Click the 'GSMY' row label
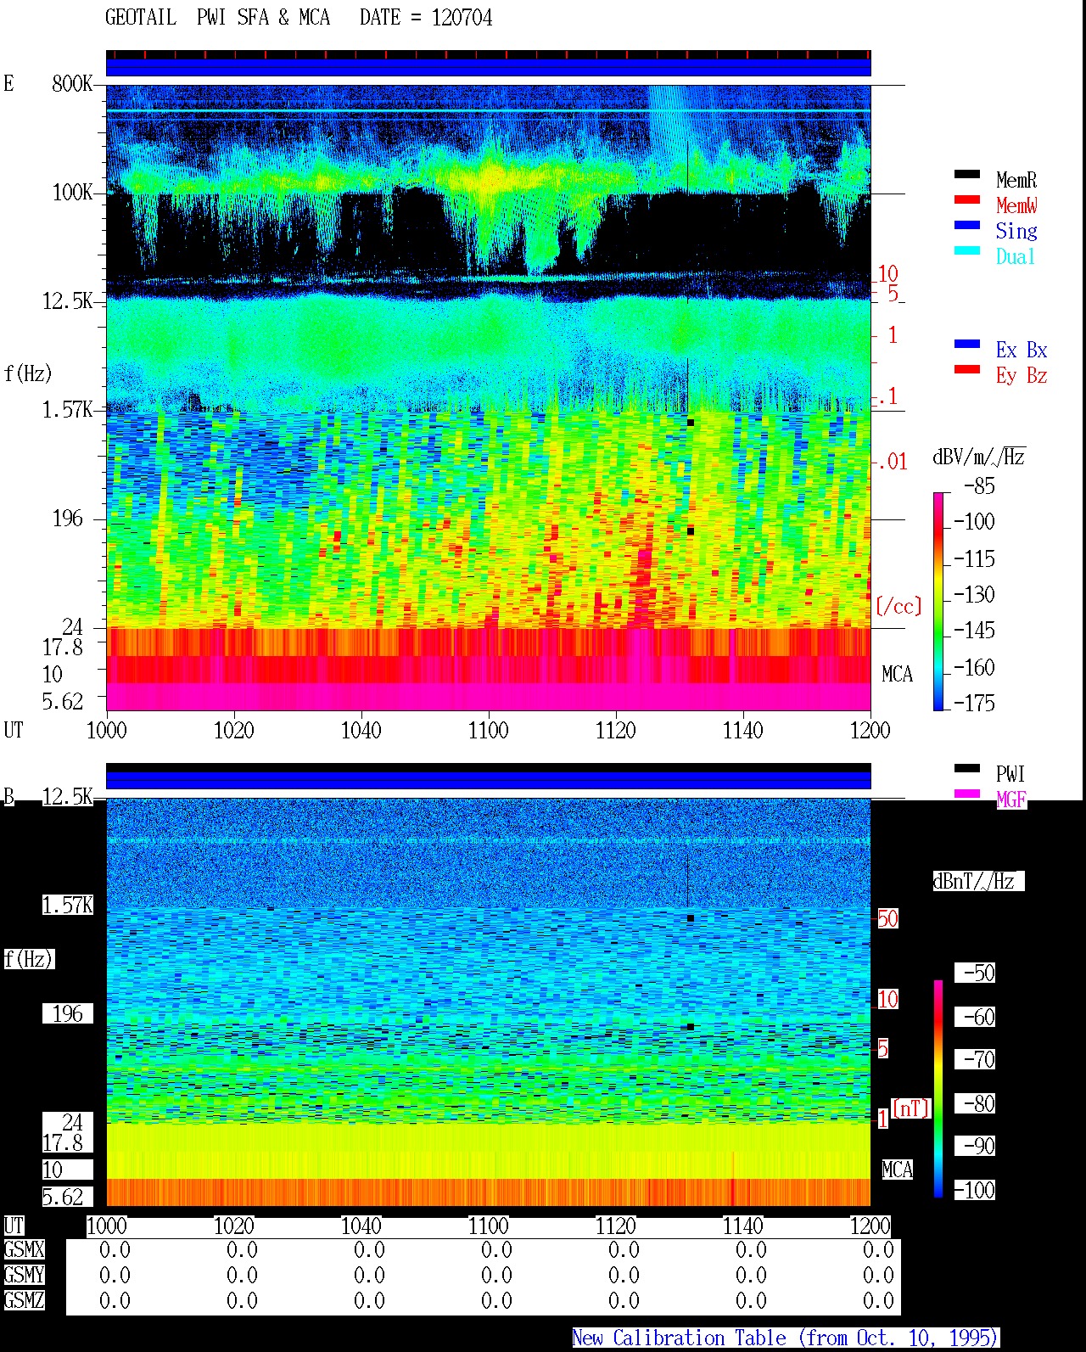The height and width of the screenshot is (1352, 1086). tap(24, 1275)
